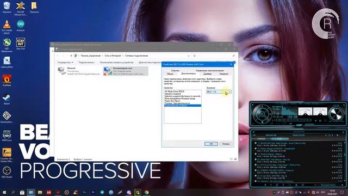Launch the Arduino desktop shortcut
The image size is (348, 196).
coord(21,26)
